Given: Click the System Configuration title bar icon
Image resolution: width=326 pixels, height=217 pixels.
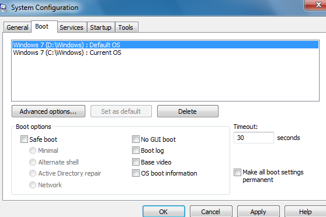Looking at the screenshot, I should pos(3,8).
